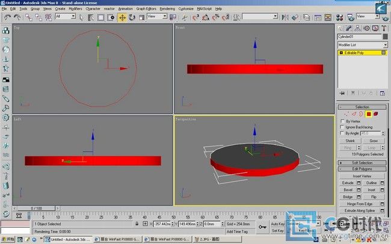Screen dimensions: 391x244
Task: Open the Animation menu
Action: tap(126, 9)
